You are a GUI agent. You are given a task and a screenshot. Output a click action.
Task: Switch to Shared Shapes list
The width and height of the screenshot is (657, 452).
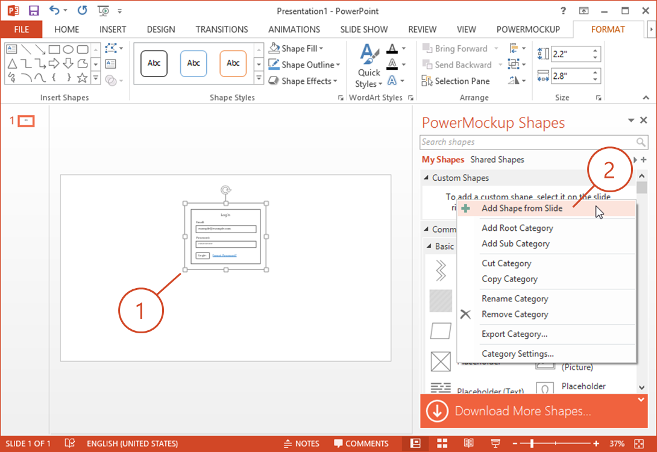point(497,160)
